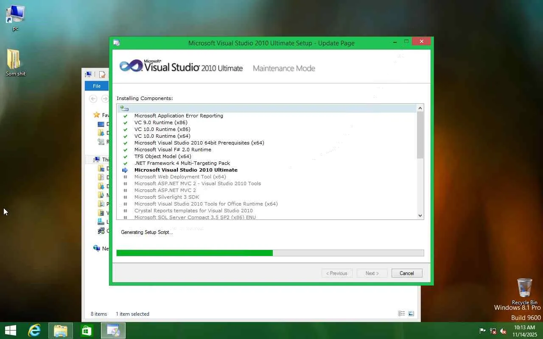Switch Explorer to large thumbnails view
The image size is (543, 339).
click(x=411, y=314)
